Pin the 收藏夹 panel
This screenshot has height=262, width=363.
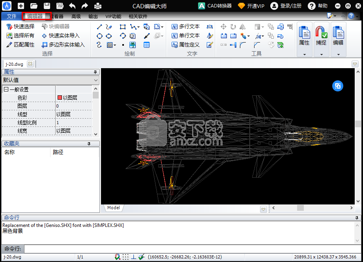pos(89,144)
